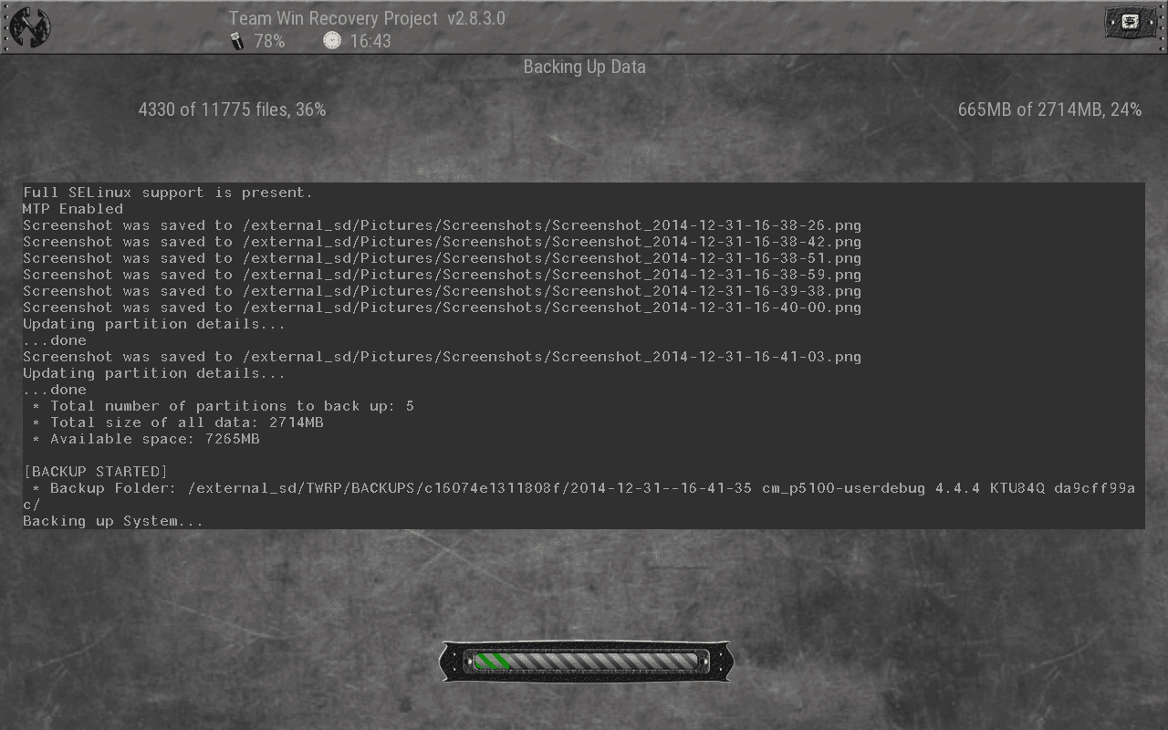Click the 'MTP Enabled' log line
Image resolution: width=1168 pixels, height=730 pixels.
point(73,209)
